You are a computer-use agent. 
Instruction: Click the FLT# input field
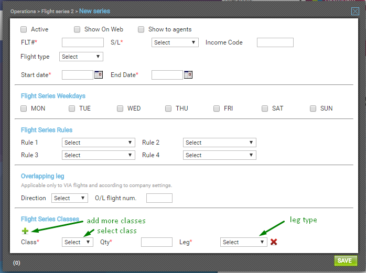point(82,42)
